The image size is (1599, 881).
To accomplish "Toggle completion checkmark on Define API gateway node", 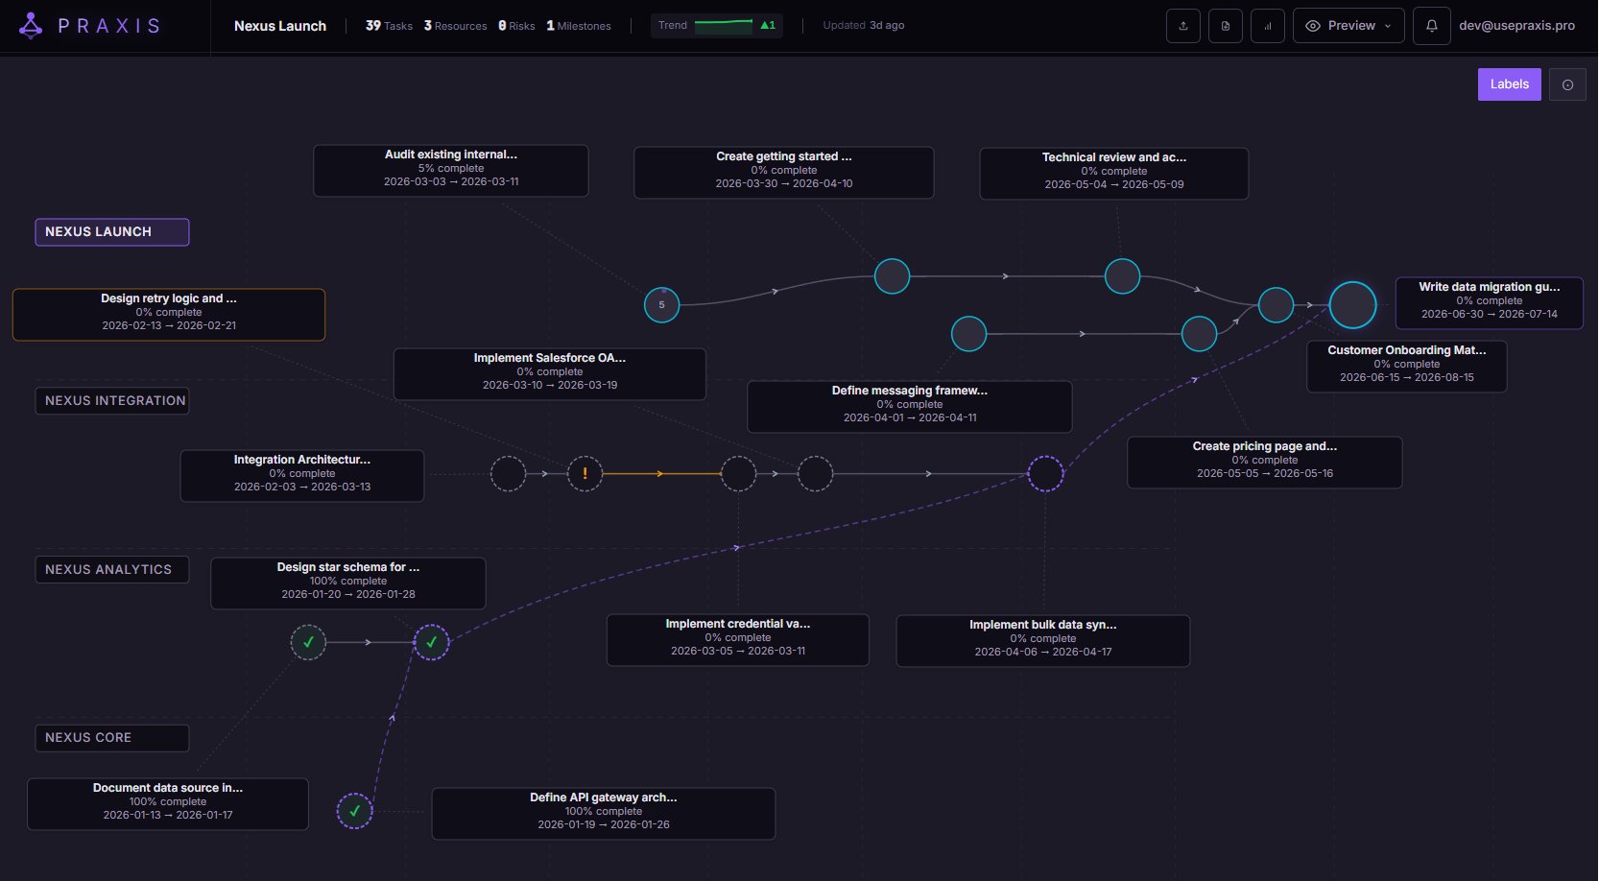I will (355, 810).
